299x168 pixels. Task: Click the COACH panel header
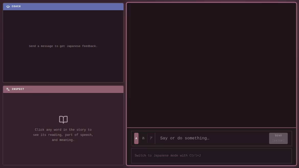tap(63, 6)
